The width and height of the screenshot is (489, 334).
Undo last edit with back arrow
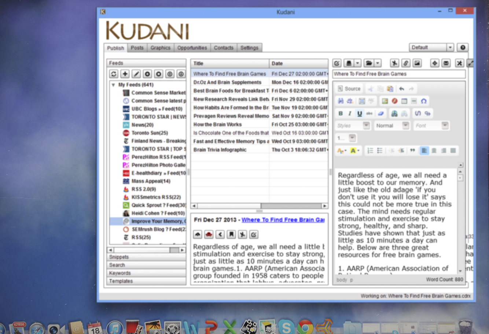[x=402, y=89]
